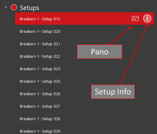Choose Breakers-1- Setup 028

click(x=40, y=119)
